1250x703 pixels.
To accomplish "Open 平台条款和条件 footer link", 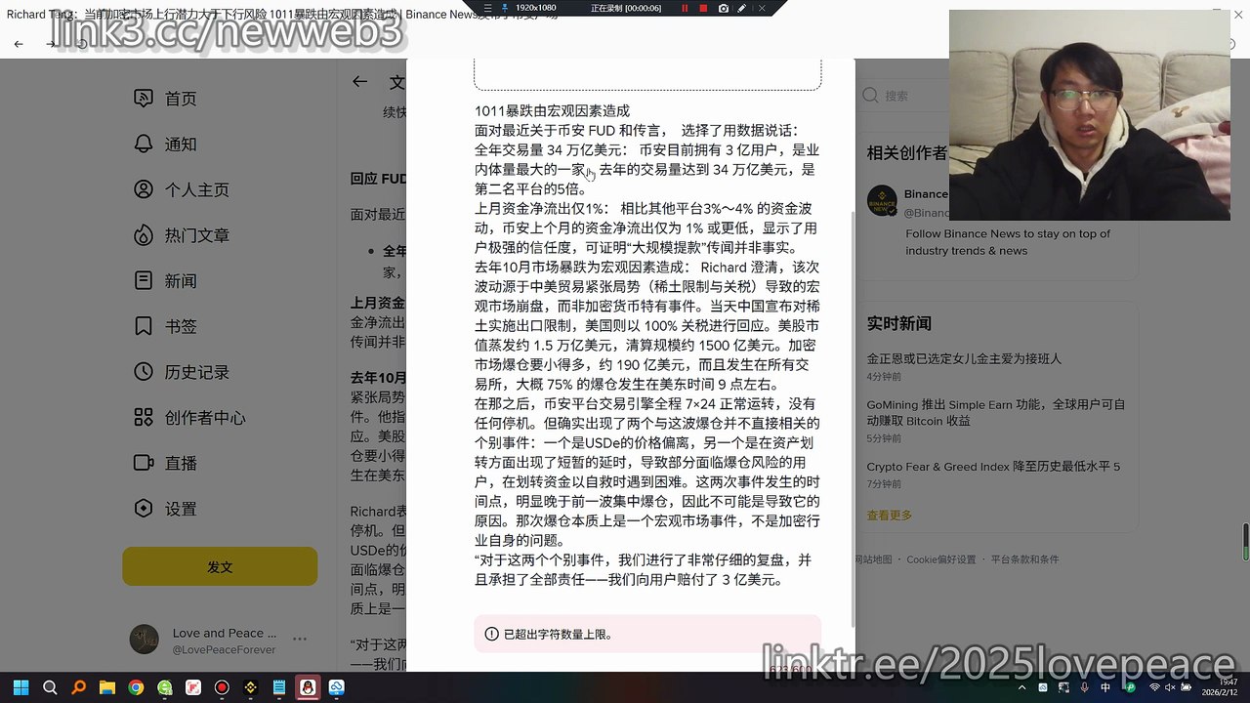I will [1024, 559].
